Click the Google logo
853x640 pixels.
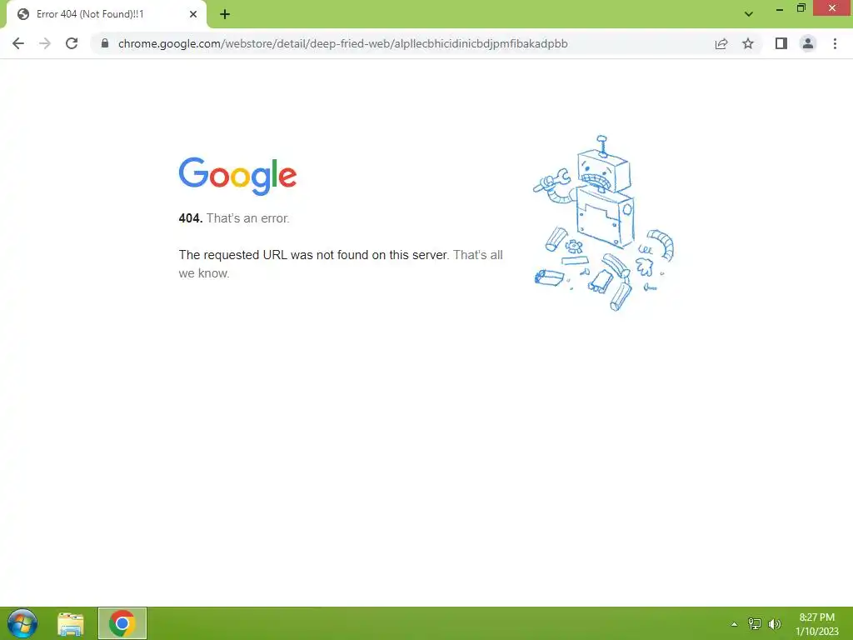tap(237, 176)
